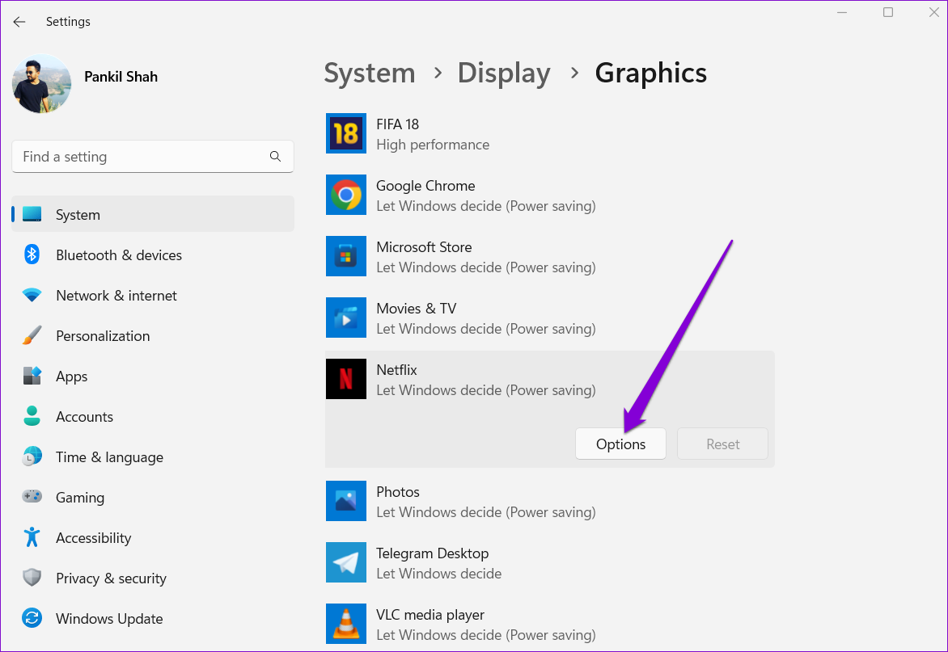Open Pankil Shah profile picture

42,83
